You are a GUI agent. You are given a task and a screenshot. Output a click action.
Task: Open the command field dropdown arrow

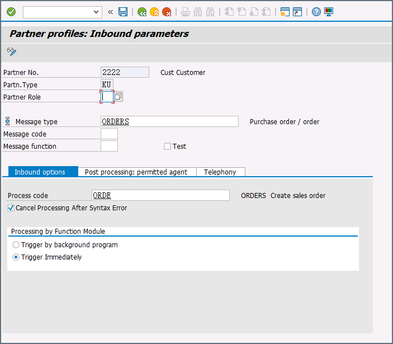coord(96,12)
